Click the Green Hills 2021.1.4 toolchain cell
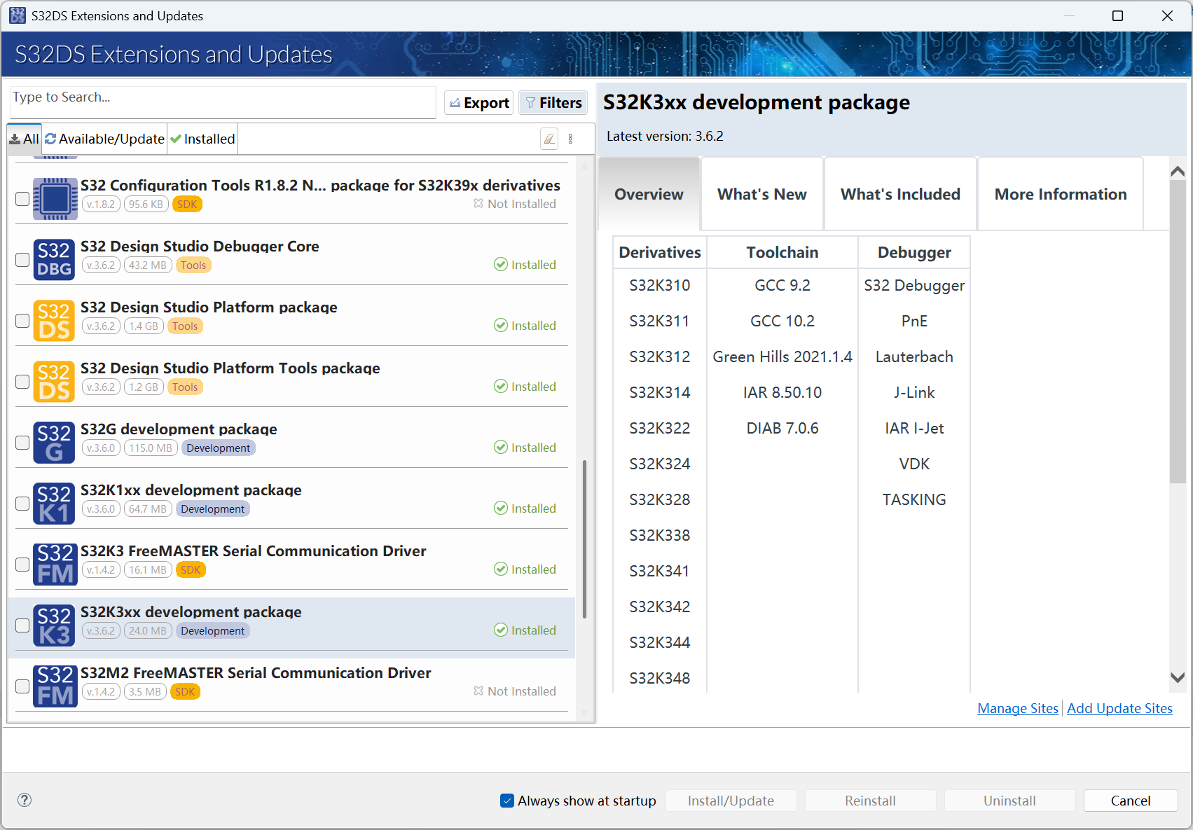 [782, 357]
